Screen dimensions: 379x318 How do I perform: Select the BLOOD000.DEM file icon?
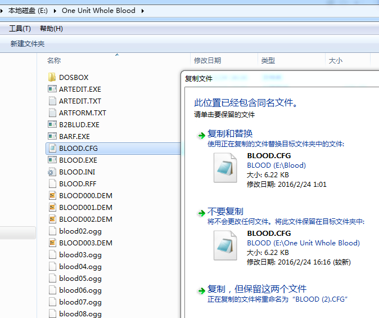(x=52, y=195)
